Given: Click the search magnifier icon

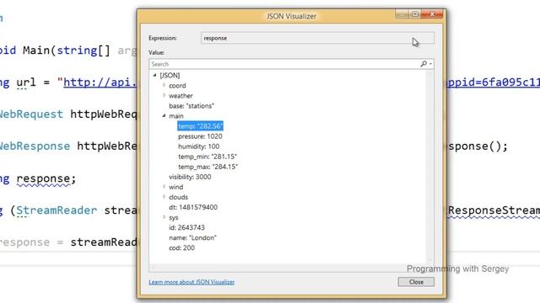Looking at the screenshot, I should [424, 64].
